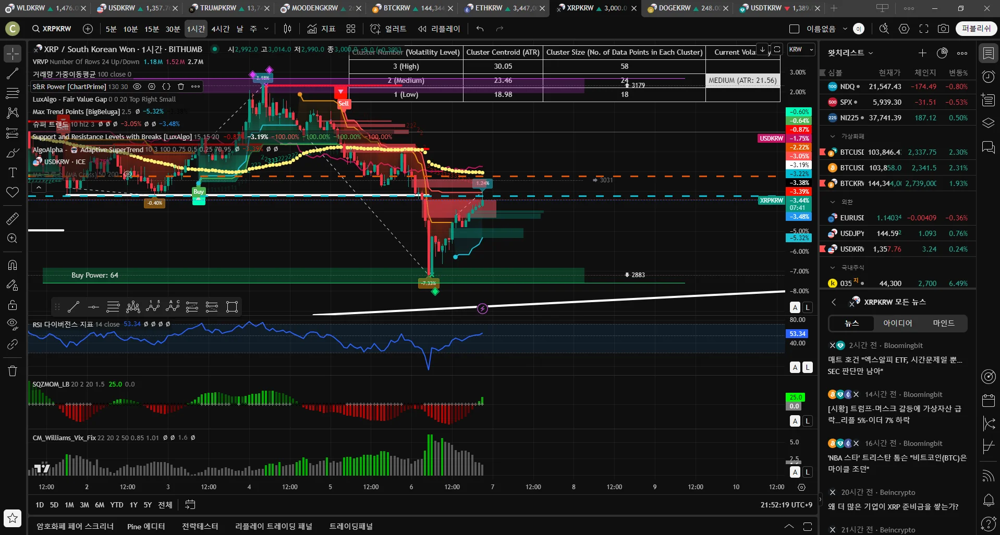Open the 아이디어 tab in news panel
The height and width of the screenshot is (535, 1000).
point(897,324)
